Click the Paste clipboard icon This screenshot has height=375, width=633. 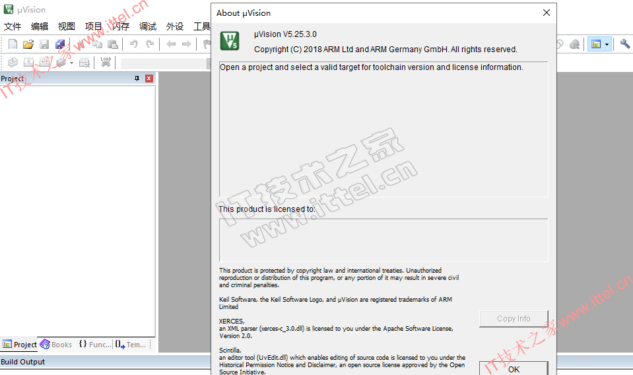click(113, 44)
